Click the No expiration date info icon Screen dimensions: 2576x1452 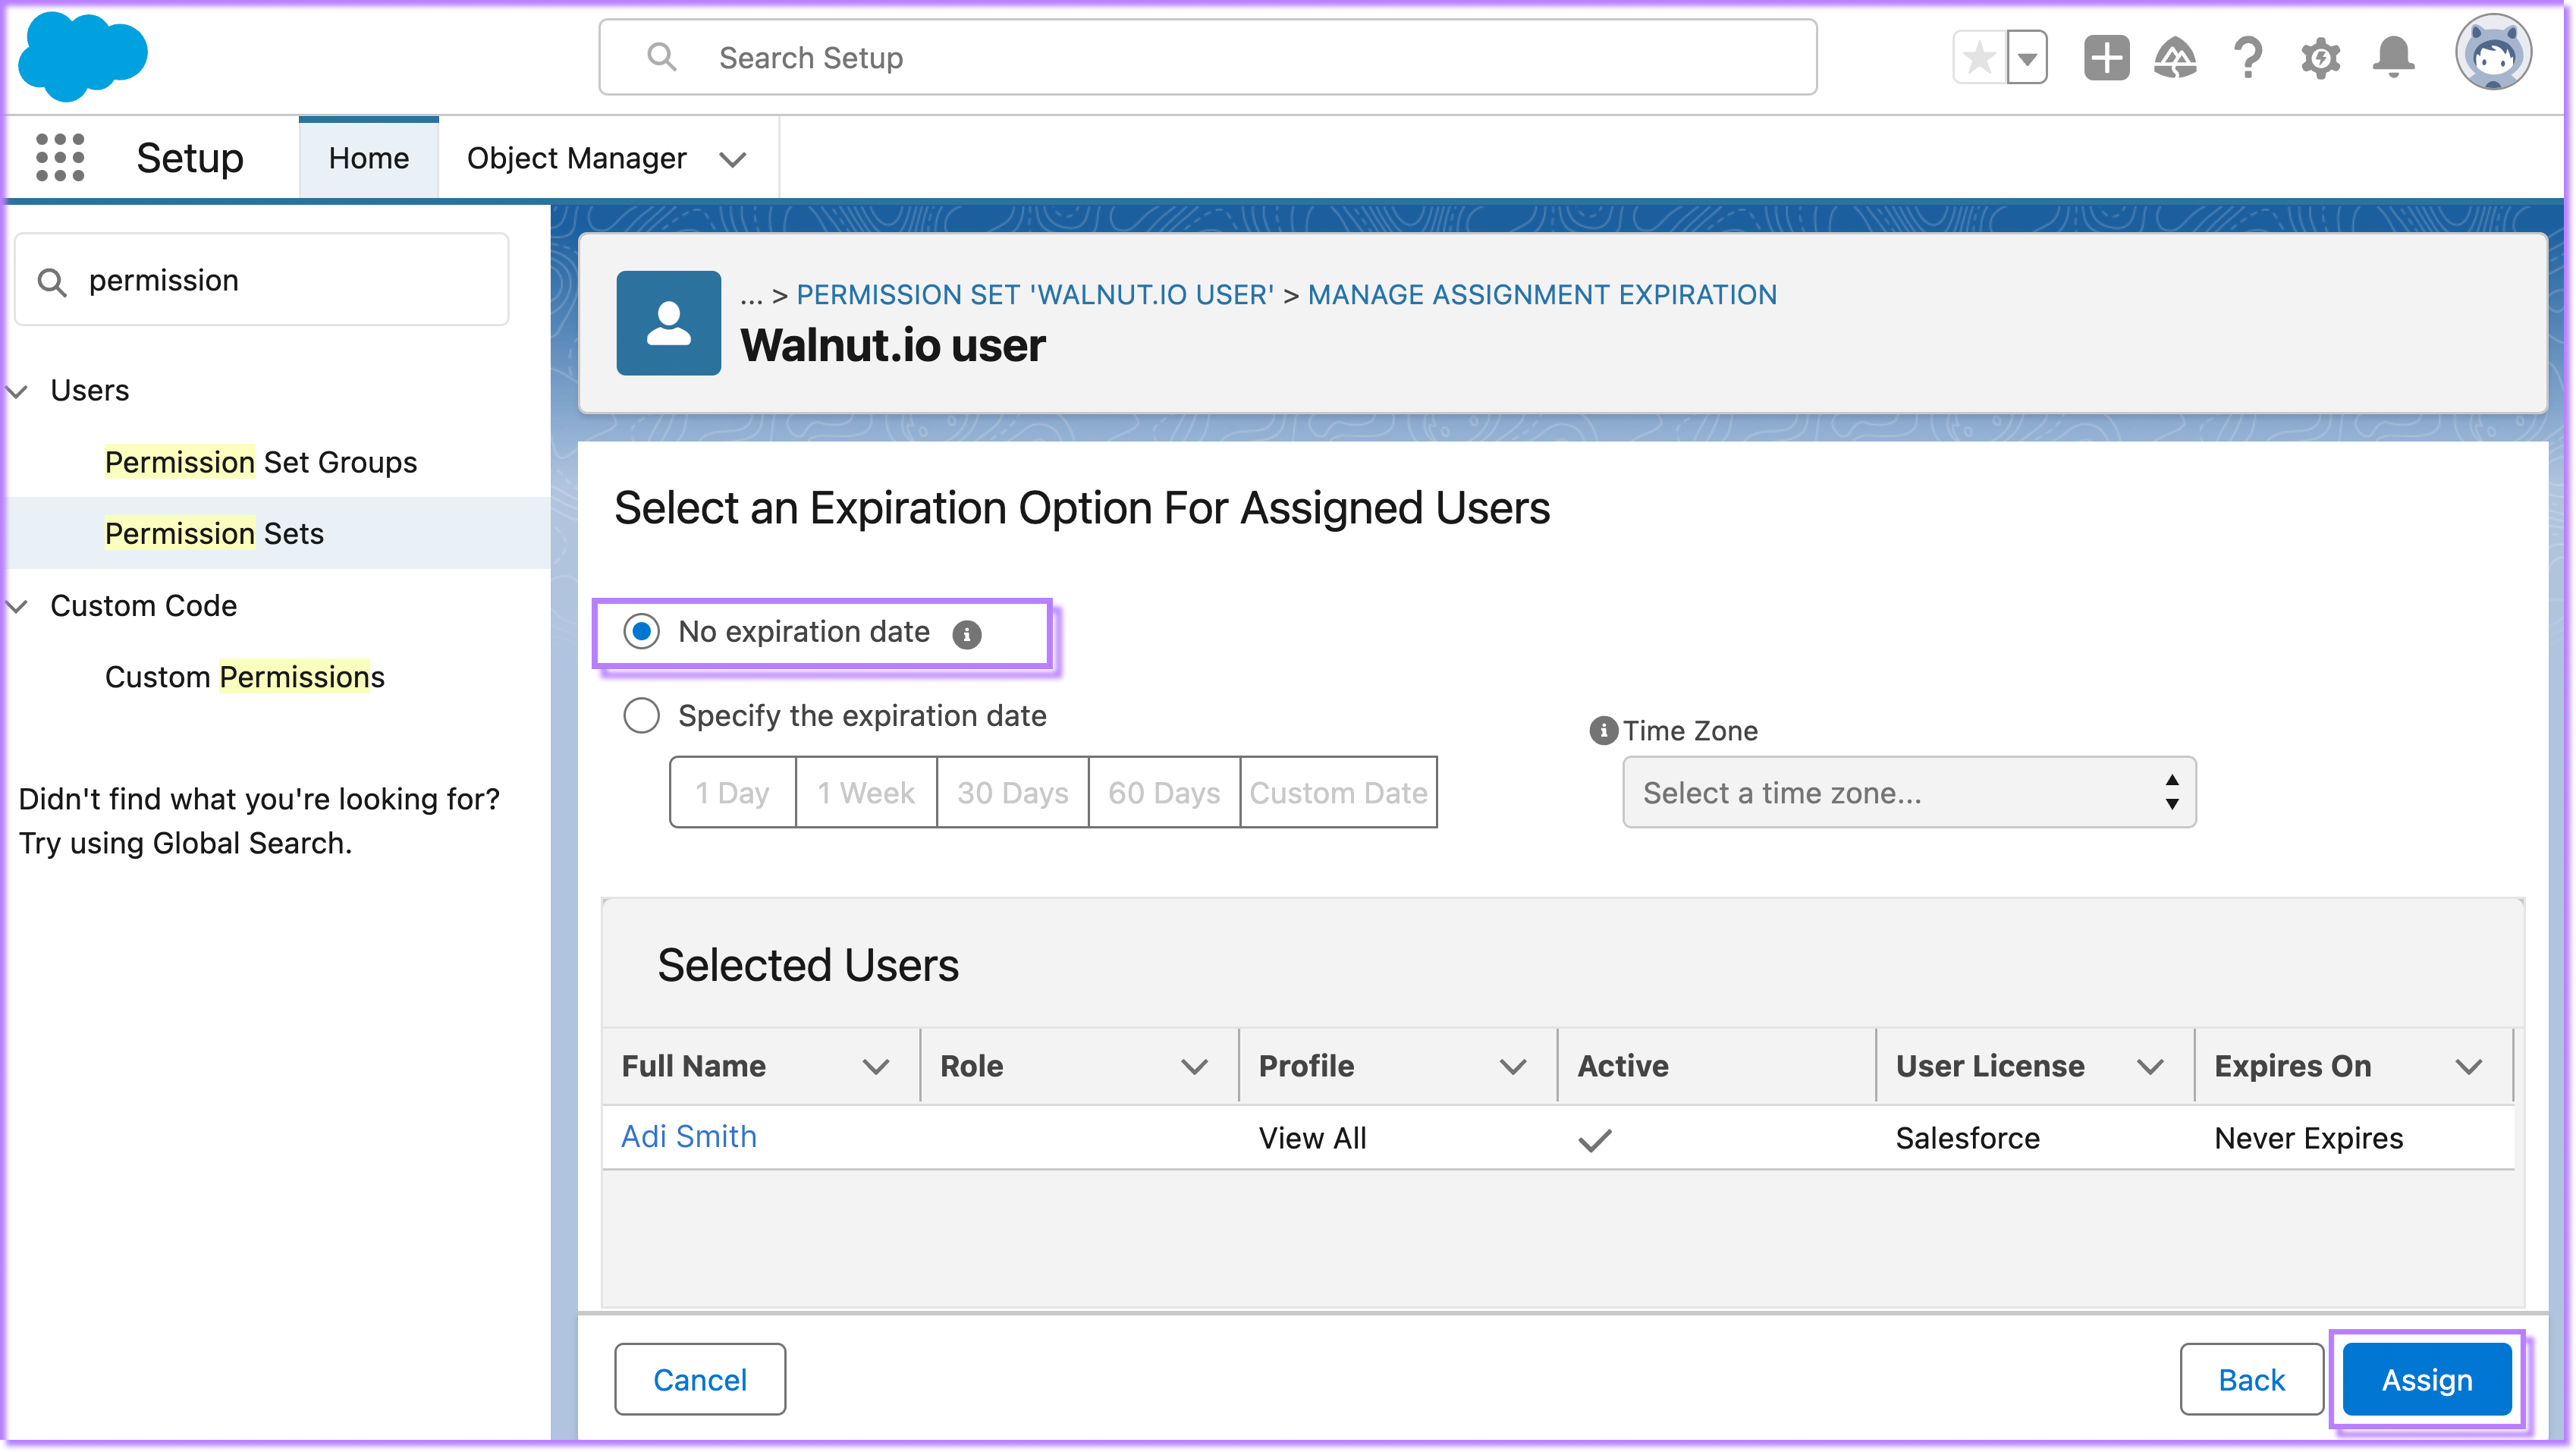[x=966, y=634]
